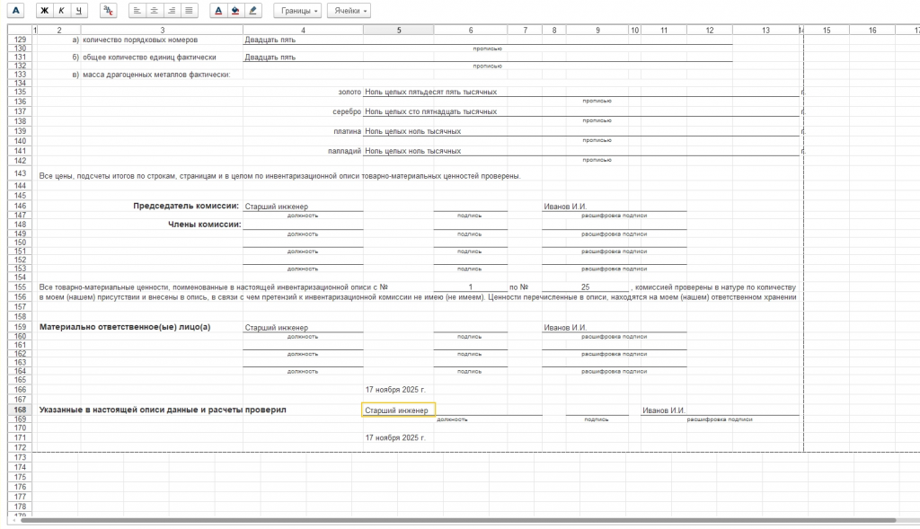Click 'Старший инженер' in row 159
Screen dimensions: 920x529
[x=277, y=327]
